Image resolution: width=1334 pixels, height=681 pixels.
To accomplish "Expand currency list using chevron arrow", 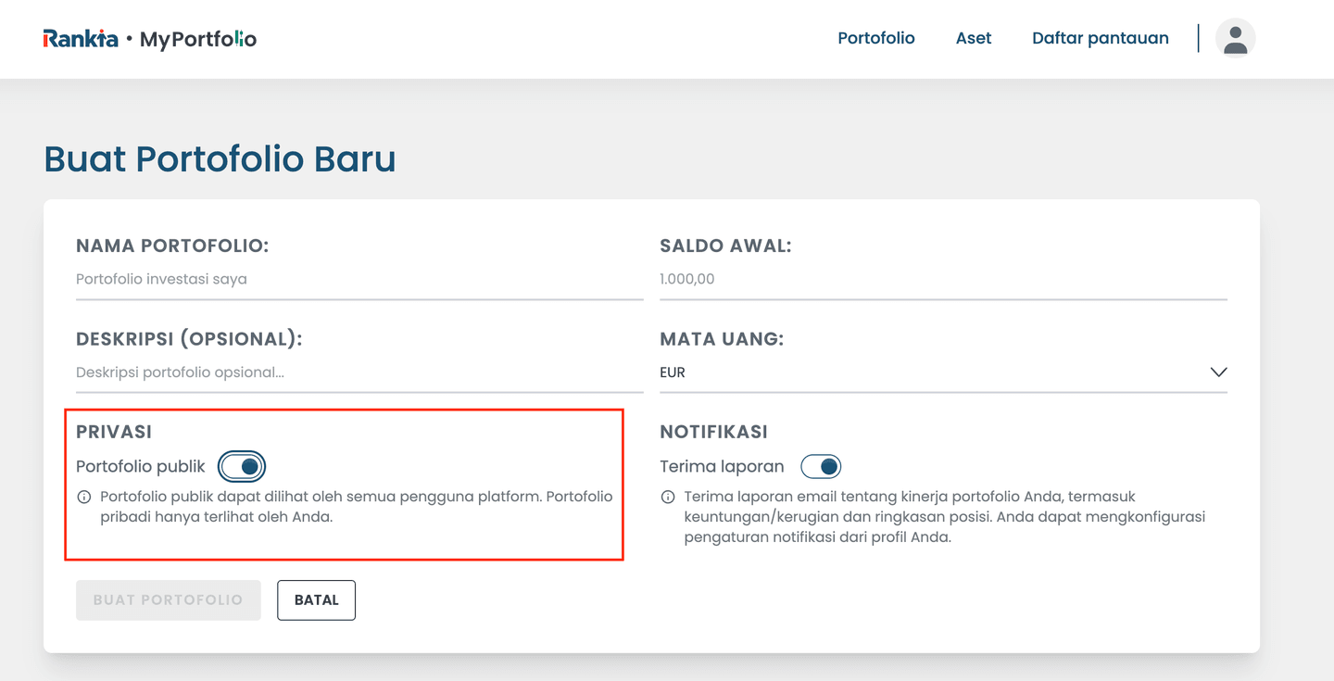I will (1218, 372).
